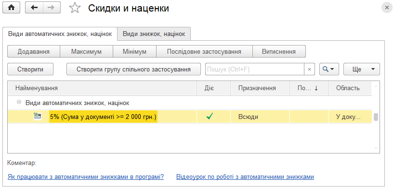Click the discount item icon in the 5% row
This screenshot has height=188, width=394.
pyautogui.click(x=38, y=117)
